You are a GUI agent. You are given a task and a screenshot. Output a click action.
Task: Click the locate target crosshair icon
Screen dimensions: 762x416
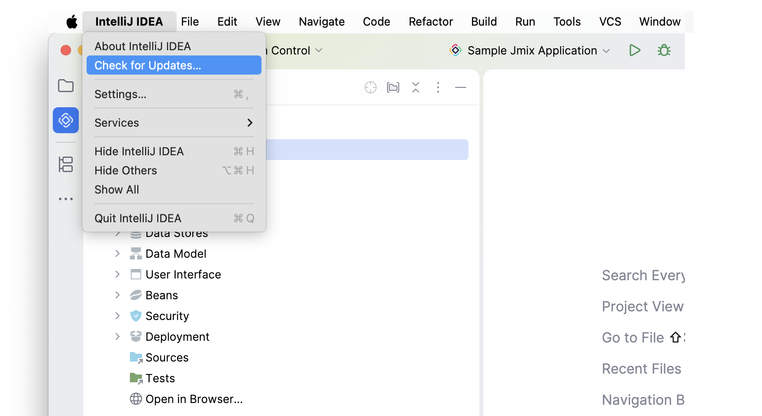(371, 88)
